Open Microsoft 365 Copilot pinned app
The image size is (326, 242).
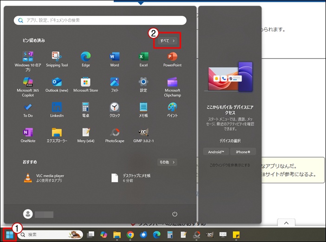28,87
